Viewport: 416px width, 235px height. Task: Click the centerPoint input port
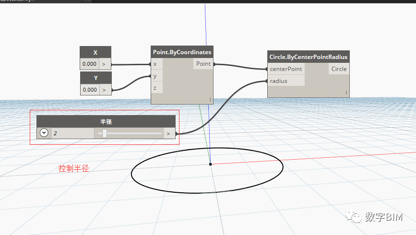point(286,69)
